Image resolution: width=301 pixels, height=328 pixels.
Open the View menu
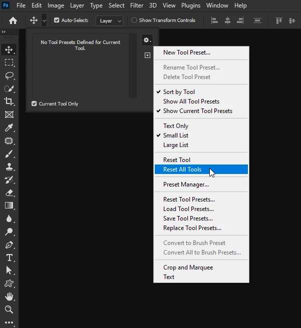169,5
